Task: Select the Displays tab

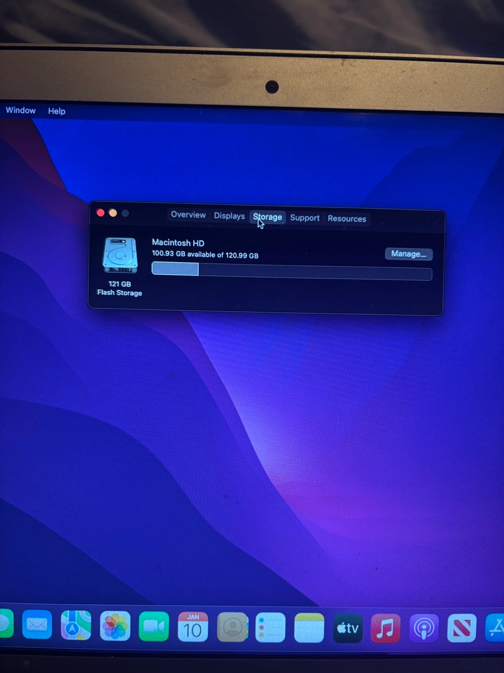Action: [229, 216]
